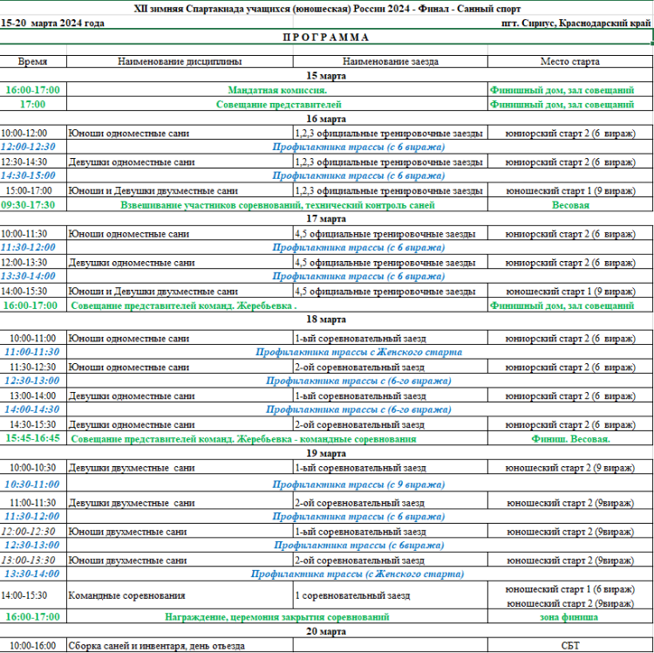
Task: Select the 09:30-17:30 time cell
Action: (x=32, y=205)
